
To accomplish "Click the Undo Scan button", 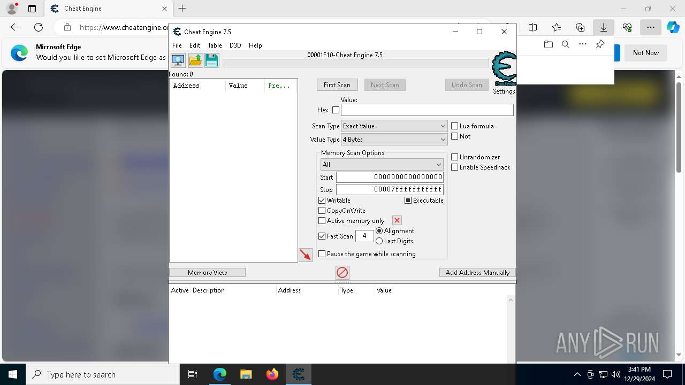I will (467, 85).
